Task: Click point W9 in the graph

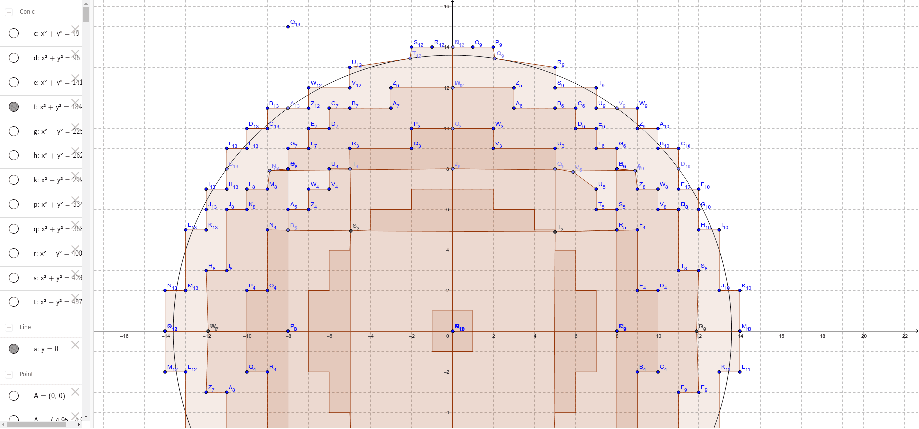Action: point(637,108)
